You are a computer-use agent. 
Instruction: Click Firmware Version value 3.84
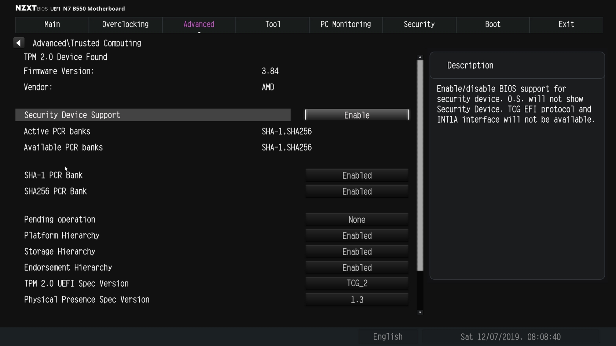(270, 71)
